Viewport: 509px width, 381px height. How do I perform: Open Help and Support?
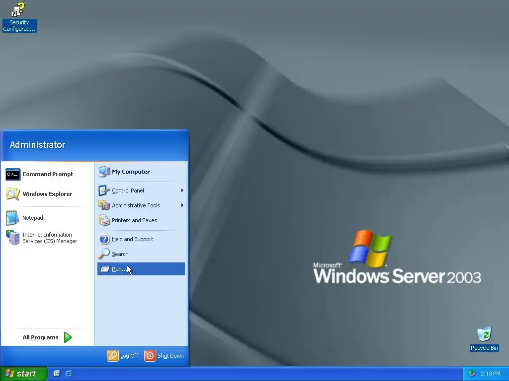tap(141, 239)
